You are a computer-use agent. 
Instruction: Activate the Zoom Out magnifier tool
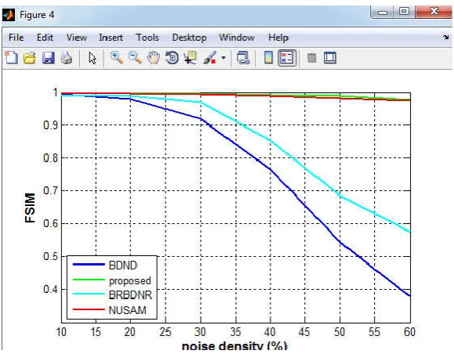(x=135, y=57)
